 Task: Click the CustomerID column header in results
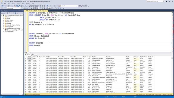coord(35,57)
